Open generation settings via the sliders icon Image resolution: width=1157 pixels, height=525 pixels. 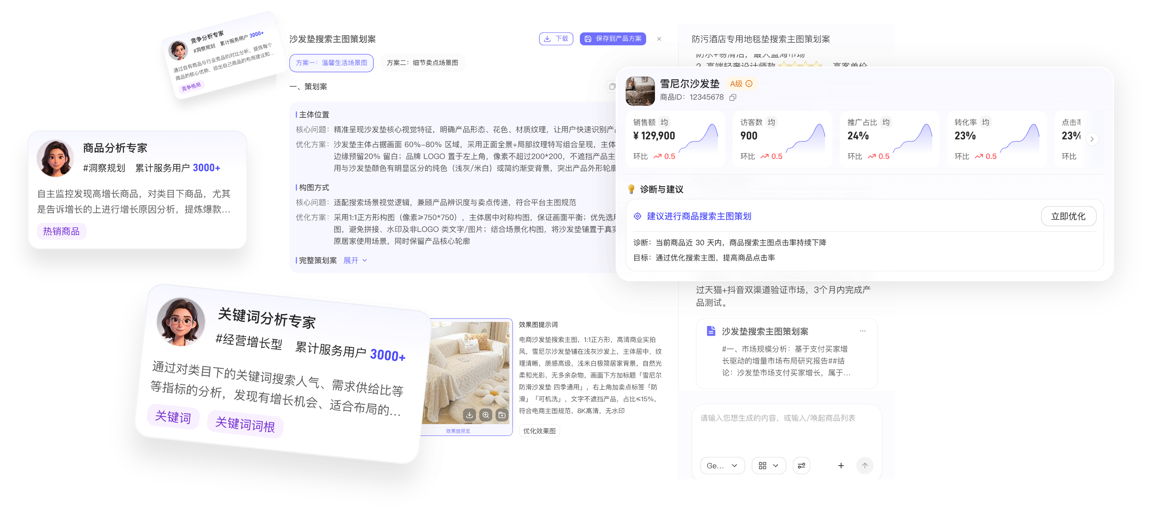pos(801,465)
